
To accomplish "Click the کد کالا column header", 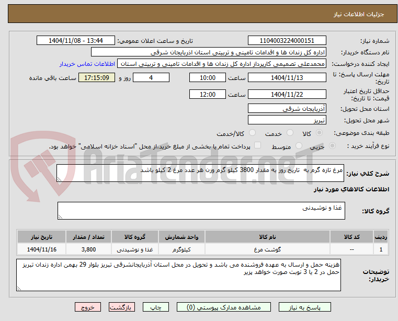I will [351, 237].
